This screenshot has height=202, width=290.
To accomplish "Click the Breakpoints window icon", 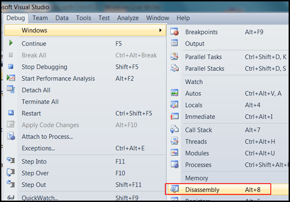I will click(x=175, y=32).
